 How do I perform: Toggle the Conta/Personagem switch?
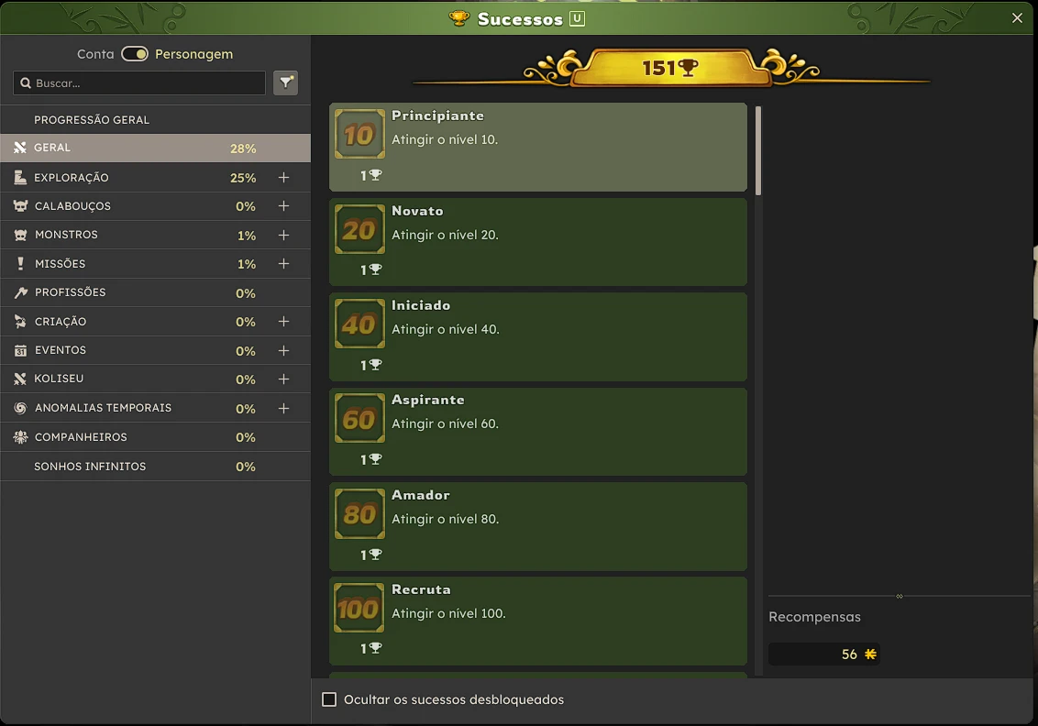click(x=135, y=53)
